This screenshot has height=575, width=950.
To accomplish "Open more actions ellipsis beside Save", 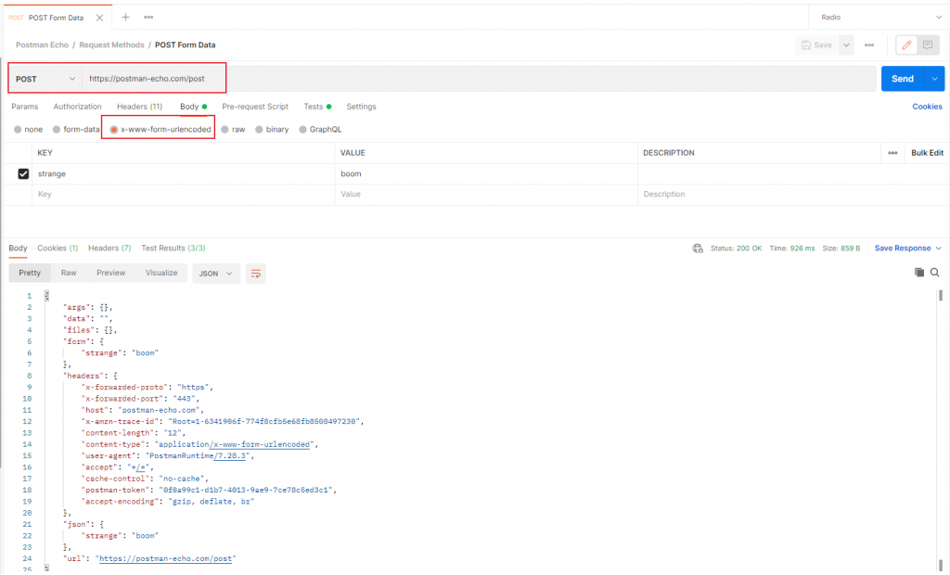I will (x=869, y=45).
